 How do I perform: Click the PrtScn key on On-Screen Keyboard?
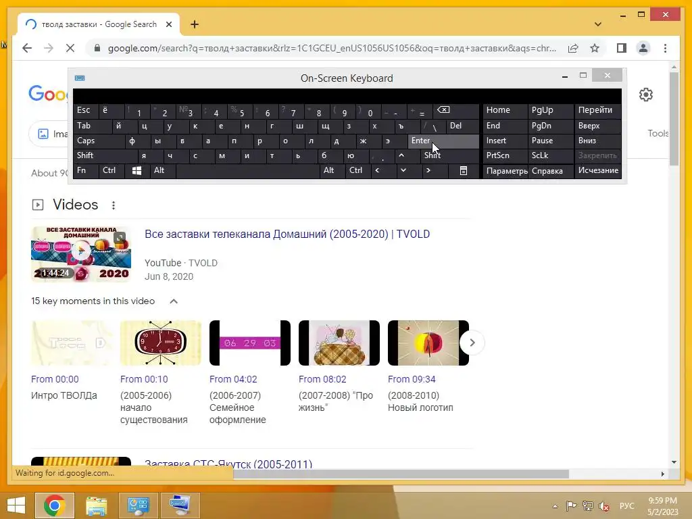(x=505, y=155)
